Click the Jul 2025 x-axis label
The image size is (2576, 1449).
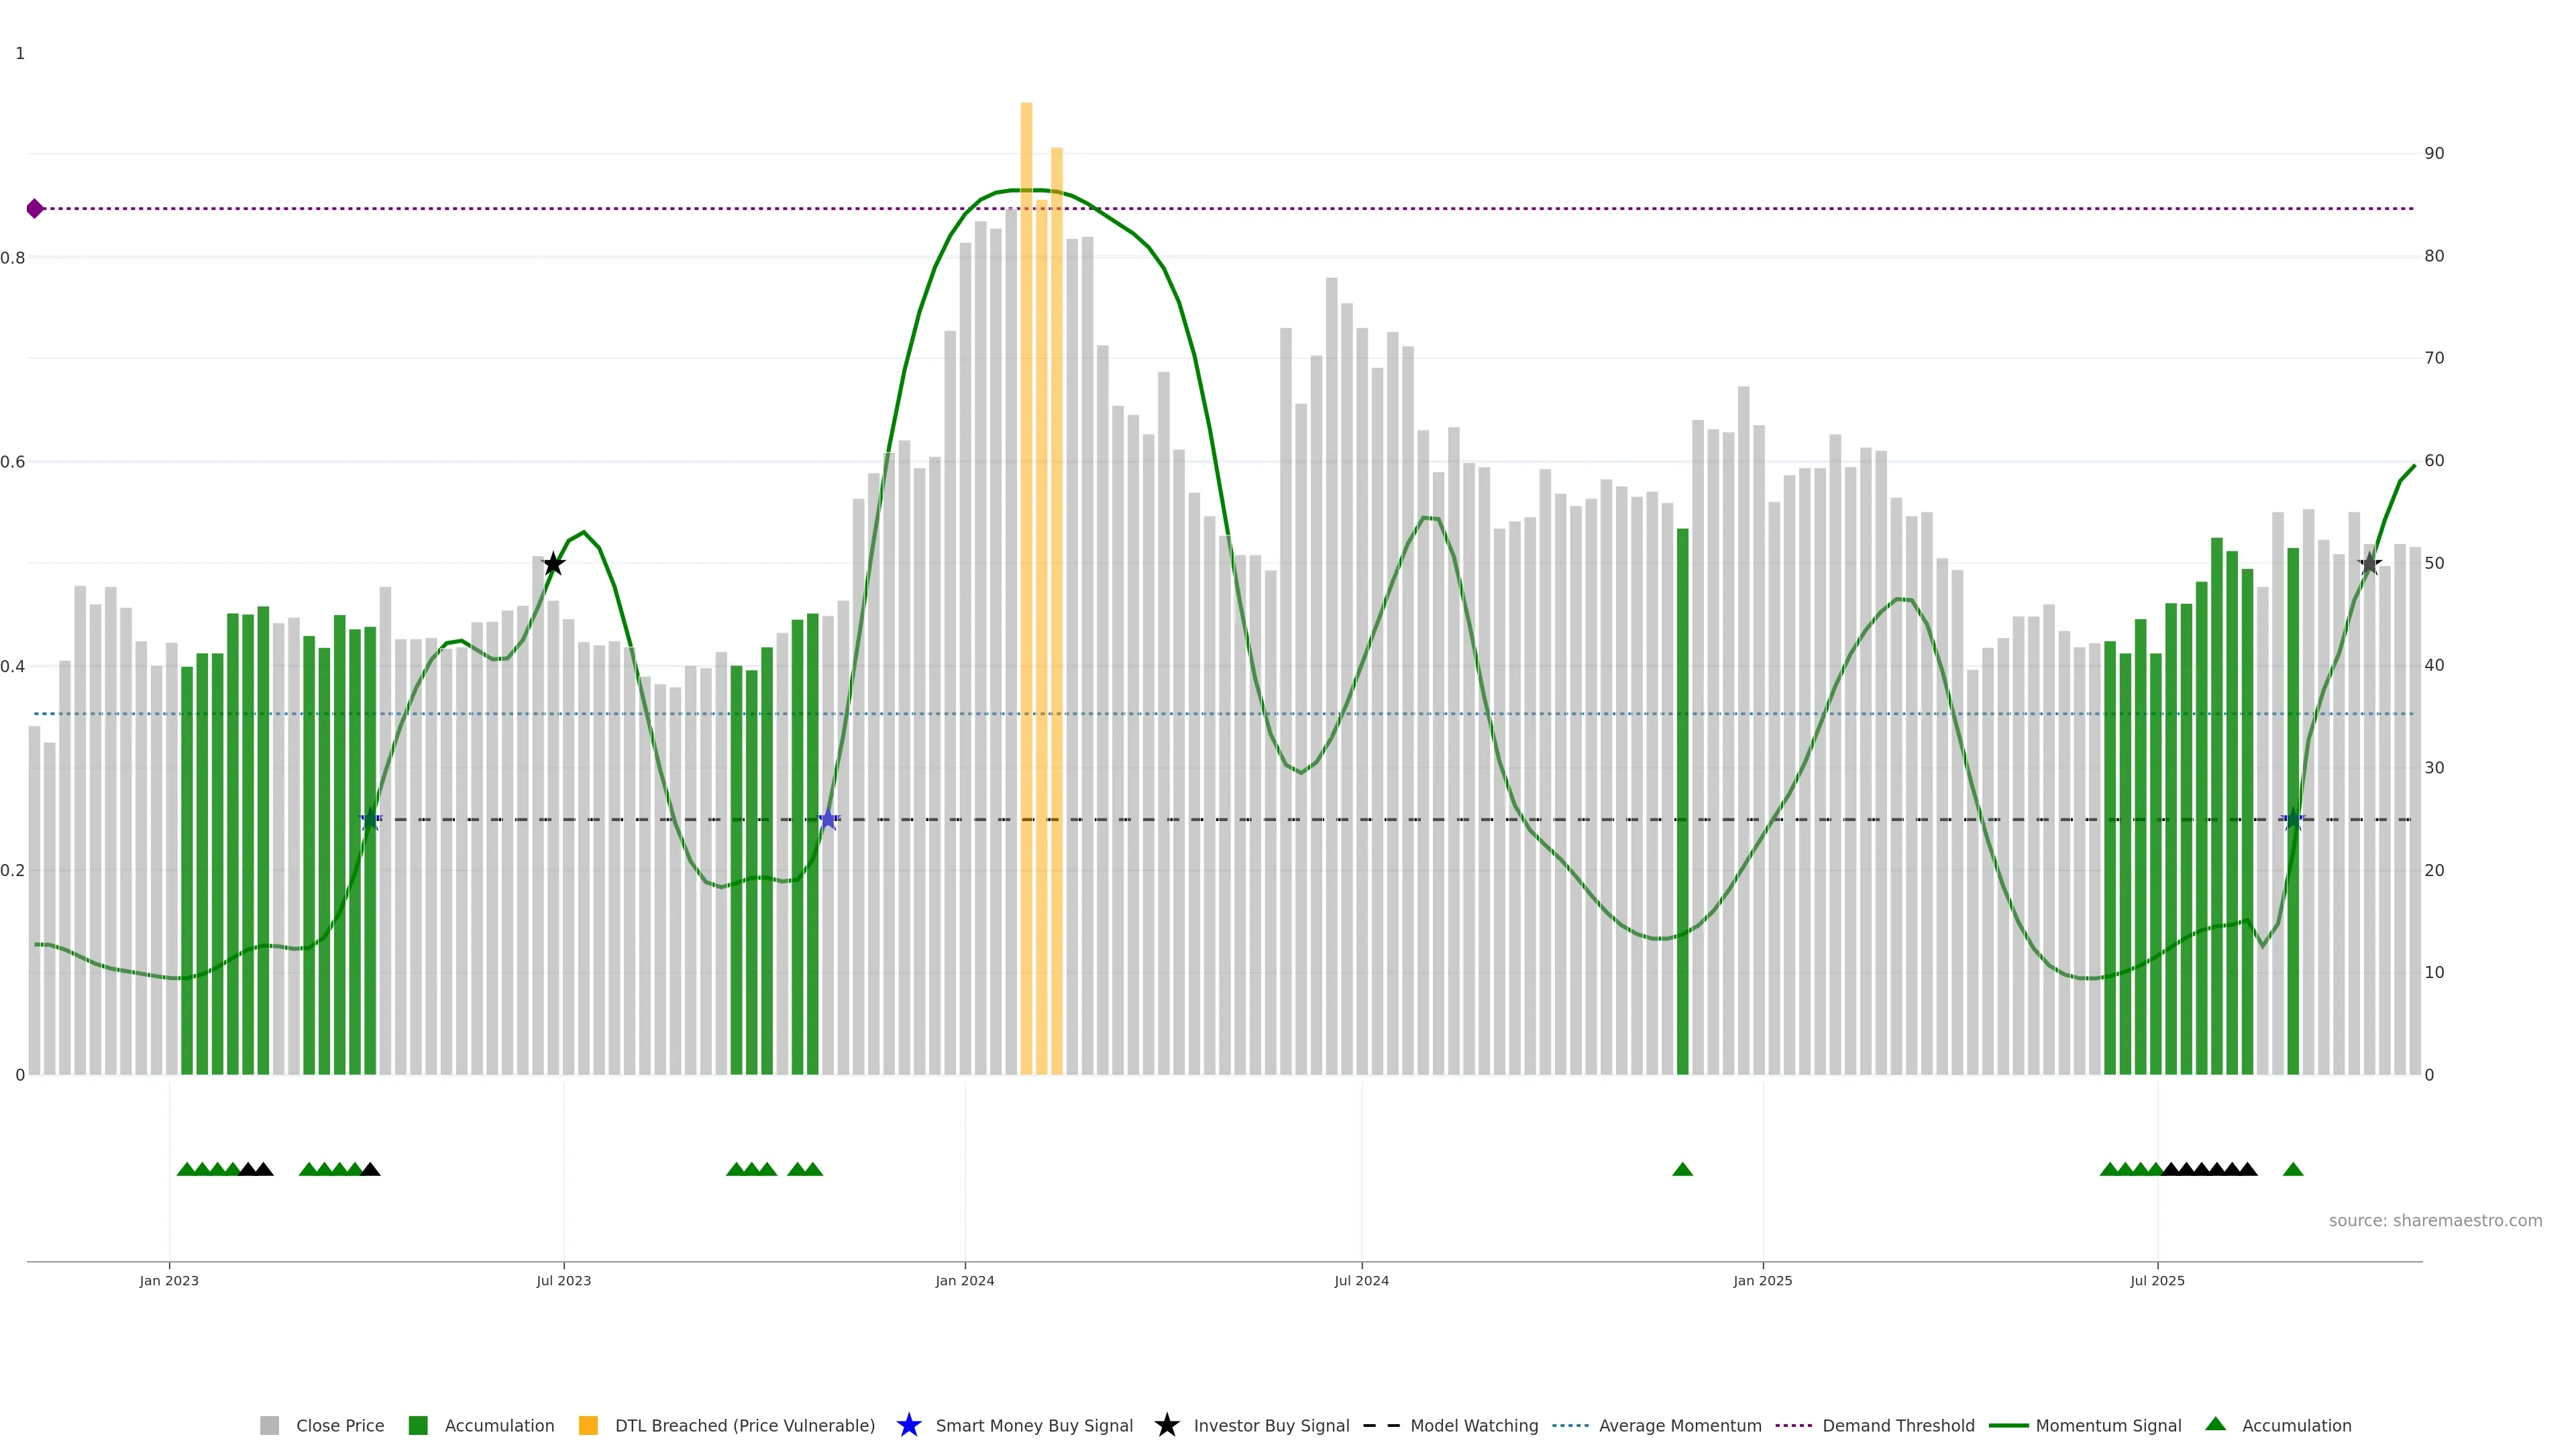pos(2157,1280)
